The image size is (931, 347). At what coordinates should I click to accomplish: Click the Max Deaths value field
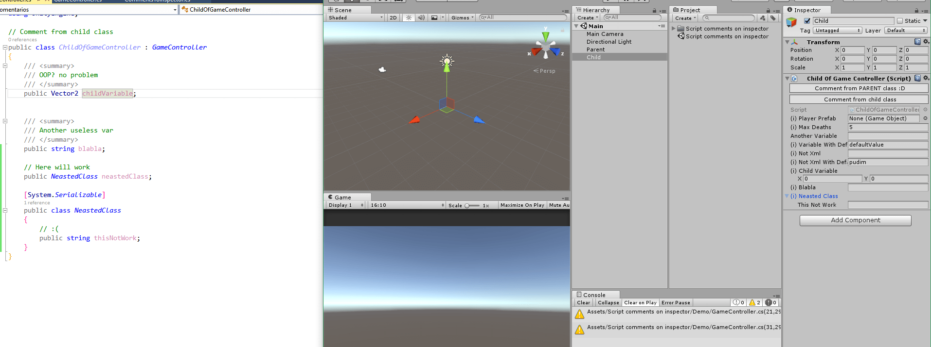point(888,127)
